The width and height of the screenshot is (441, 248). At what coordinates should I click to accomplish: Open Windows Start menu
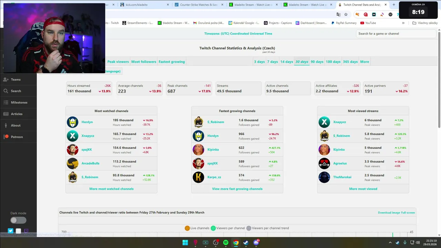185,242
